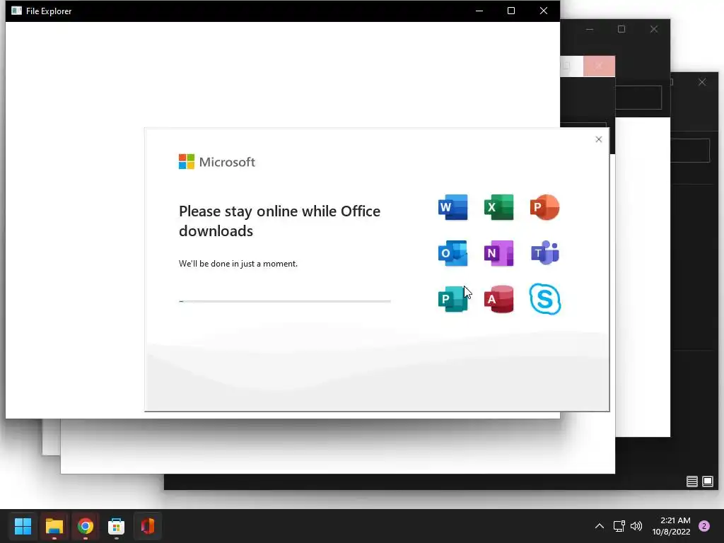Open the notification center badge
Screen dimensions: 724x543
point(704,526)
